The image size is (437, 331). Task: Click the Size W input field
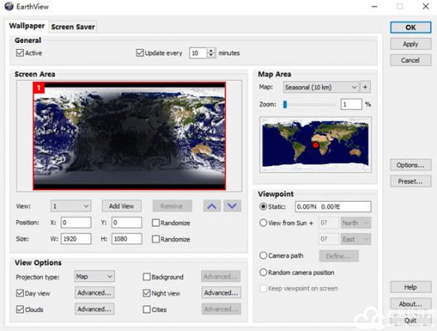click(76, 239)
